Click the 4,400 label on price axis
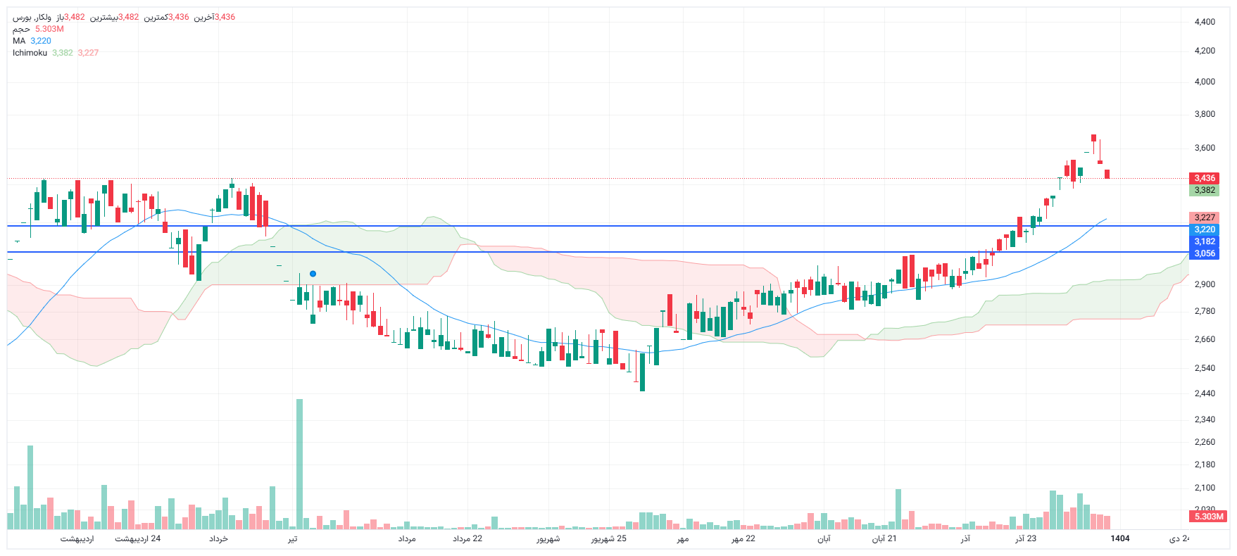 pos(1205,22)
